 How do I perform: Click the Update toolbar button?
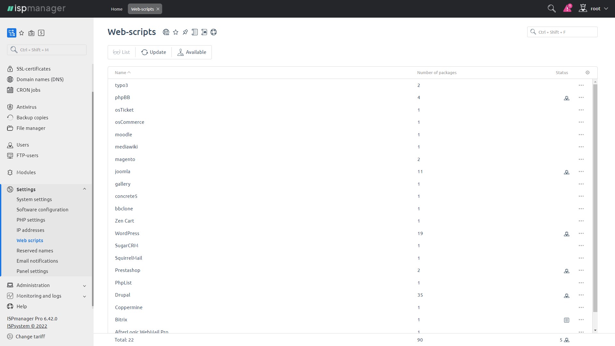tap(154, 52)
